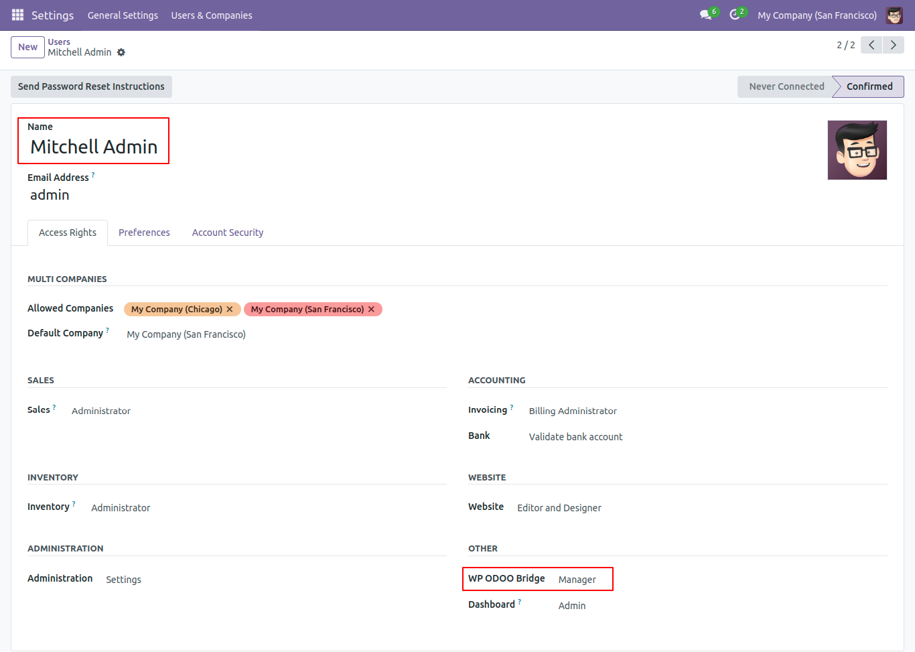Image resolution: width=915 pixels, height=652 pixels.
Task: Open the activities clock icon
Action: (x=735, y=15)
